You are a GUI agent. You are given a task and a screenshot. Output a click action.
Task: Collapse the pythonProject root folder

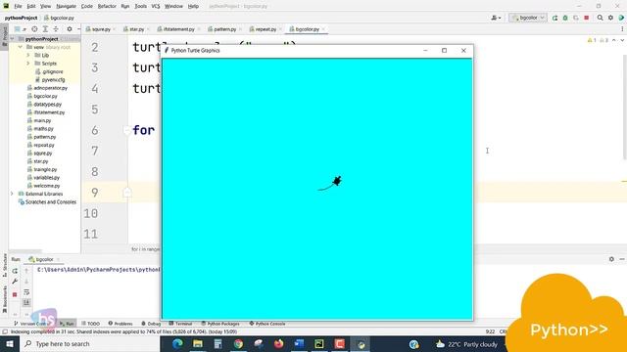(x=13, y=39)
